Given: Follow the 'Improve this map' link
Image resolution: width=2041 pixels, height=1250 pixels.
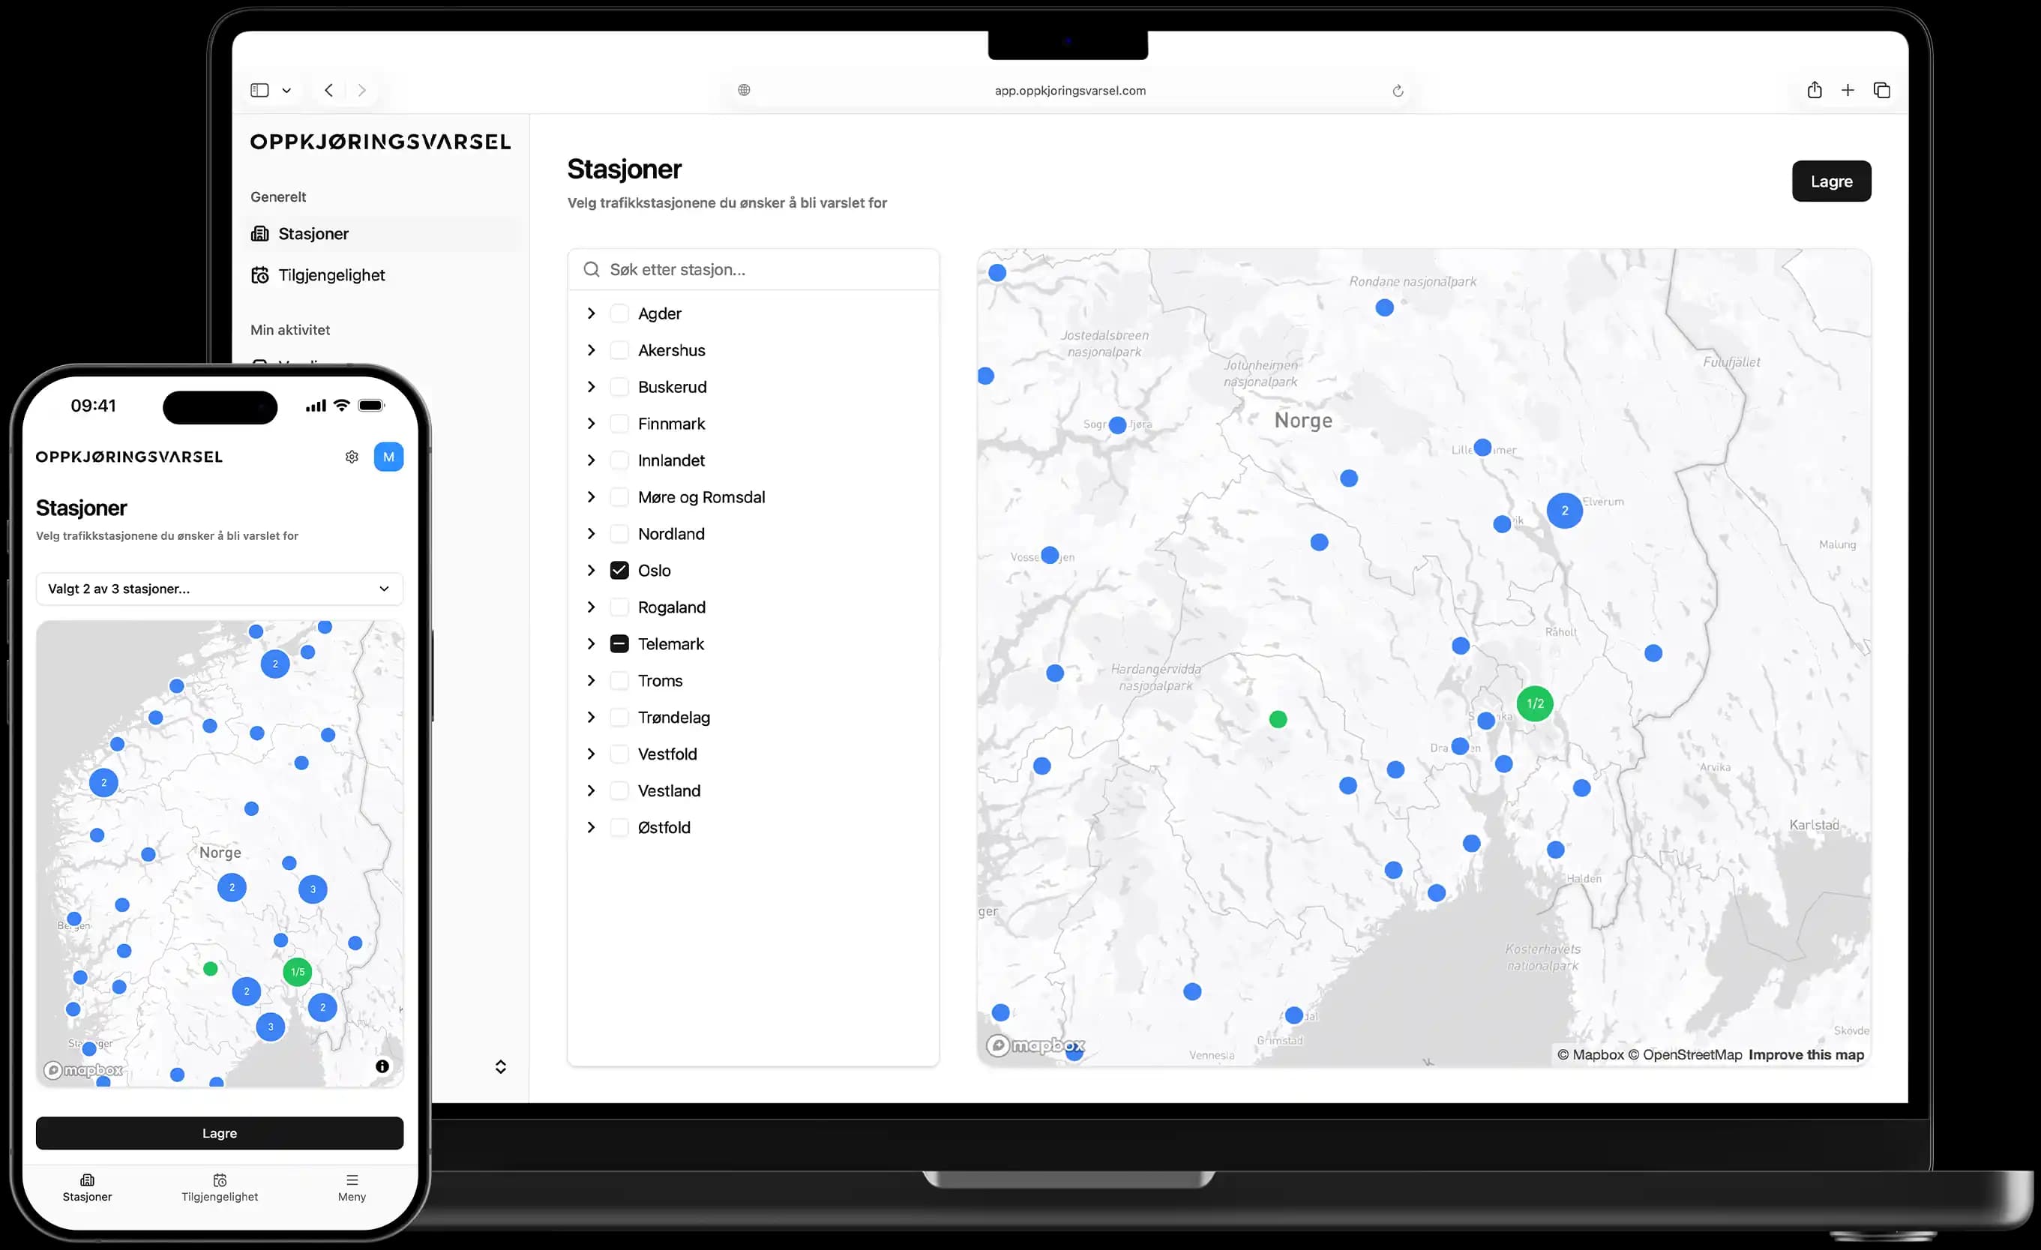Looking at the screenshot, I should pos(1806,1054).
